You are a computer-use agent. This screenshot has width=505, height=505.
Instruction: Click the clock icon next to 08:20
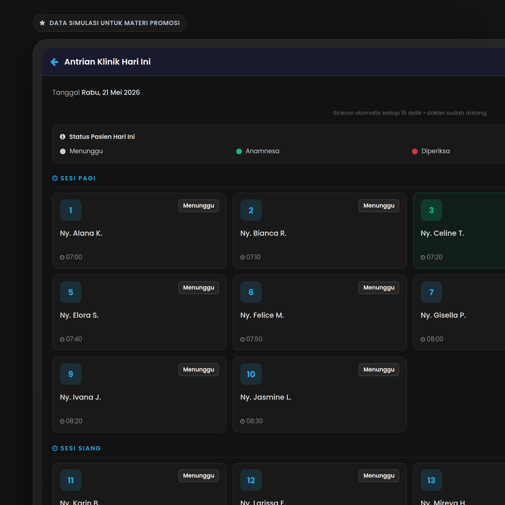[x=62, y=421]
